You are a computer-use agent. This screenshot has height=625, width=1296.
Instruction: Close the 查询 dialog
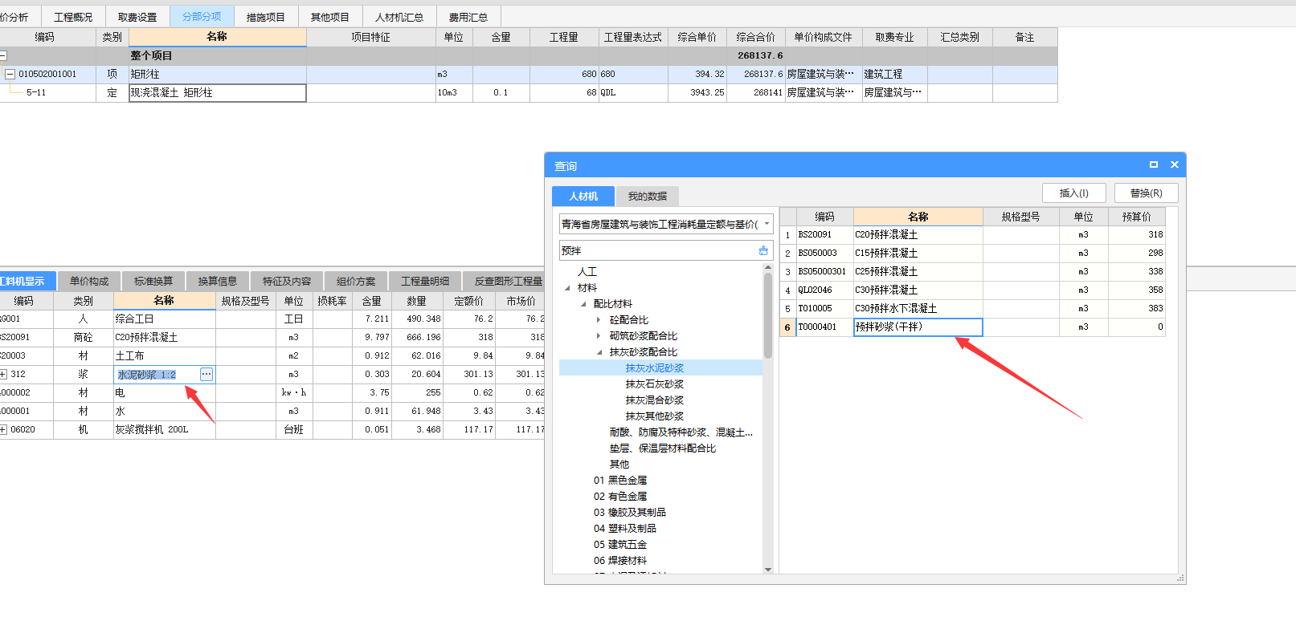point(1175,164)
